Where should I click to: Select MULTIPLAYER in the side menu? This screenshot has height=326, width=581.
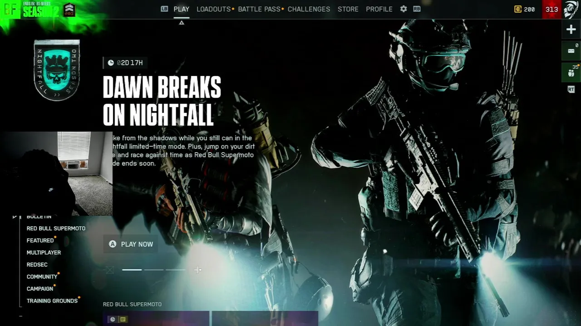[44, 253]
